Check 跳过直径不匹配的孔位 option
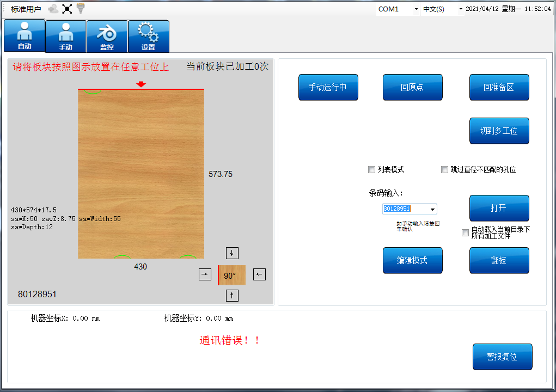 coord(444,170)
